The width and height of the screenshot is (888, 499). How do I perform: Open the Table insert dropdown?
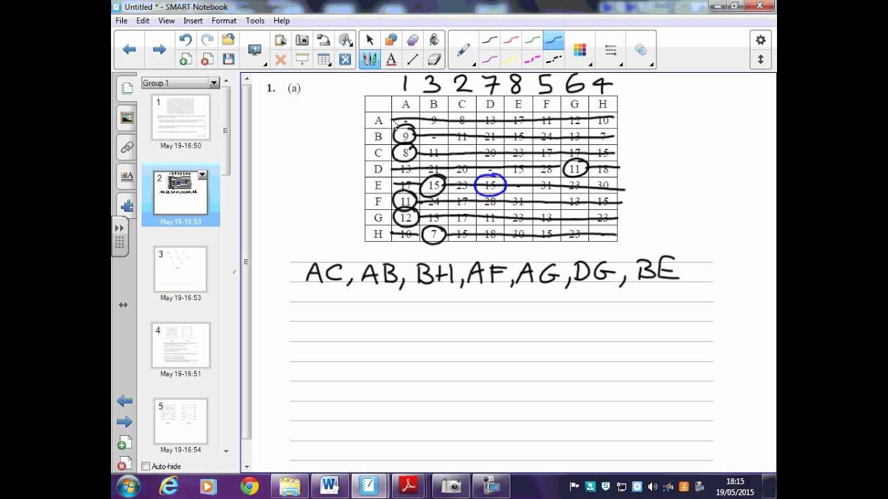(323, 60)
